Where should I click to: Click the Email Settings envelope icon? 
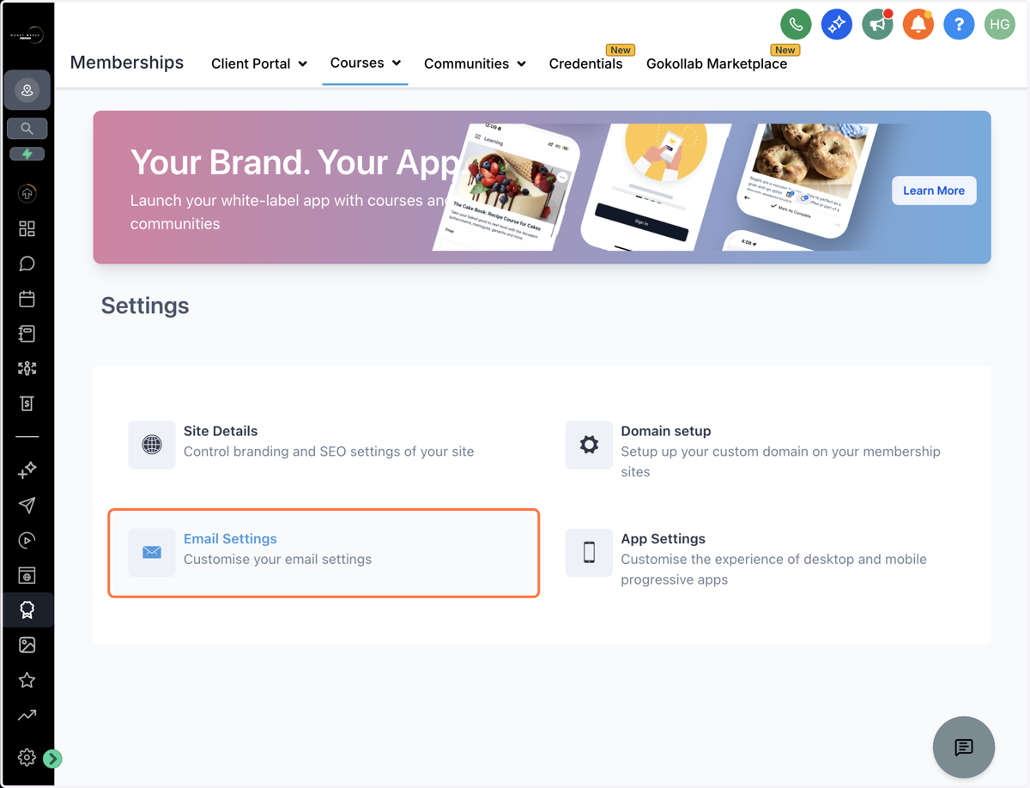coord(152,552)
